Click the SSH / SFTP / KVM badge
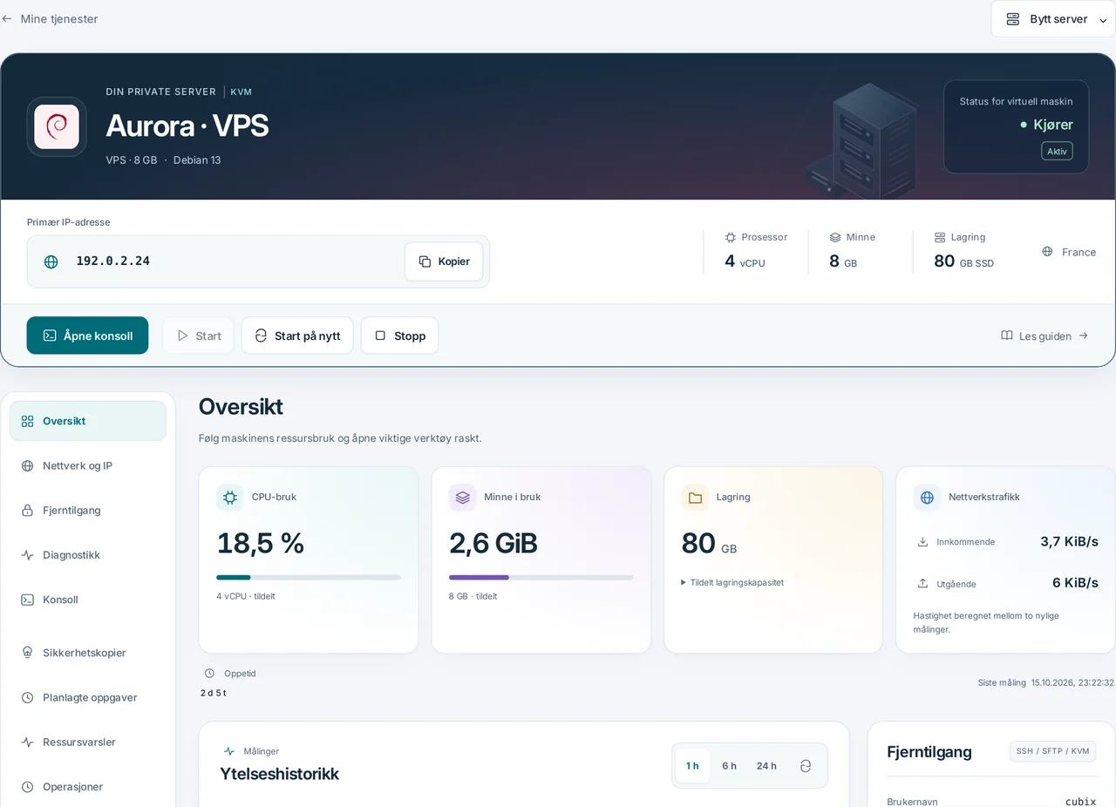This screenshot has width=1116, height=807. coord(1052,751)
